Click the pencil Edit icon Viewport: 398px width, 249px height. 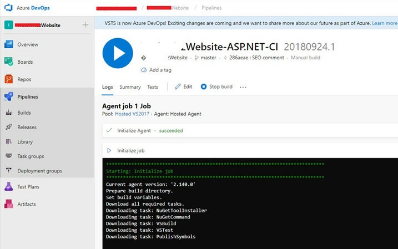[x=178, y=87]
